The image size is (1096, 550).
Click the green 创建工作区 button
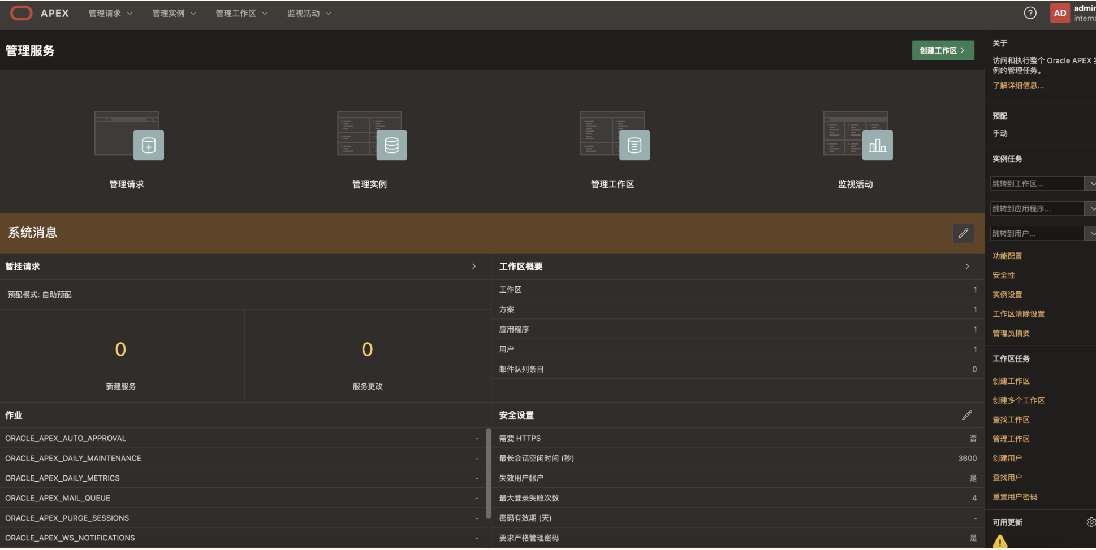pos(943,50)
